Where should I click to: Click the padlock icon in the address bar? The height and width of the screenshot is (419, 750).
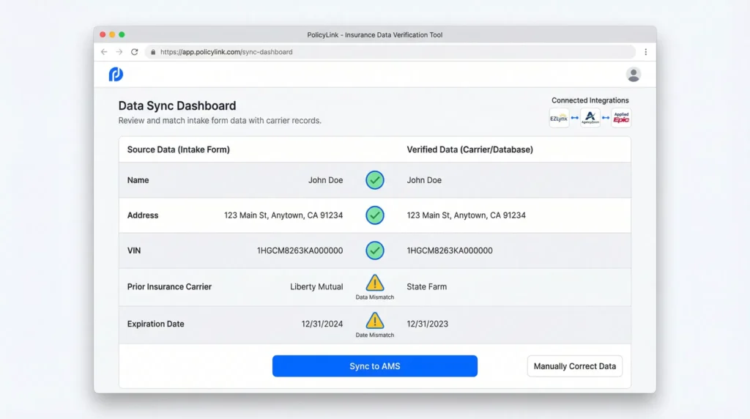click(153, 52)
